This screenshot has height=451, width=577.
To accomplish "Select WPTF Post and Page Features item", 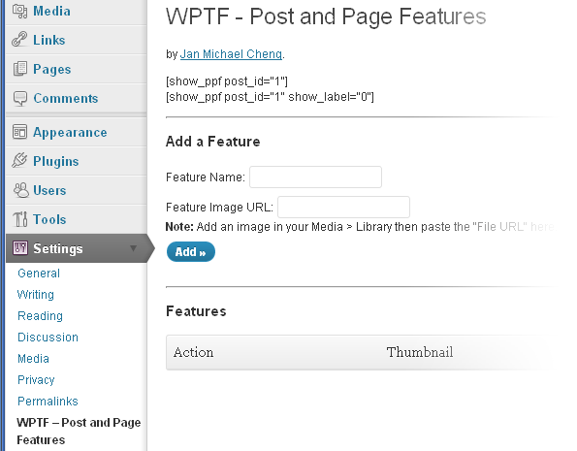I will point(79,431).
